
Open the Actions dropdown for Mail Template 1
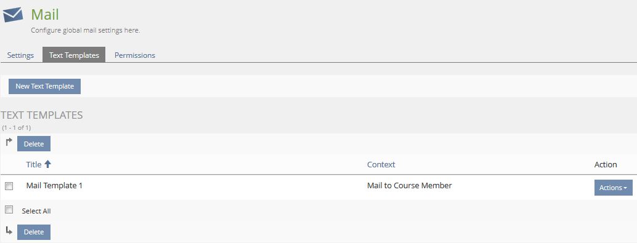[613, 188]
